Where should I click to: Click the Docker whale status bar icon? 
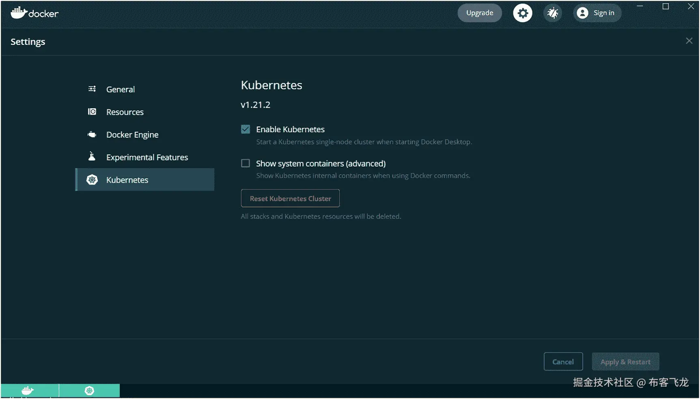(x=28, y=390)
